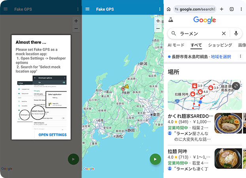Screen dimensions: 246x178
Task: Open tab switcher showing 2 tabs
Action: (232, 9)
